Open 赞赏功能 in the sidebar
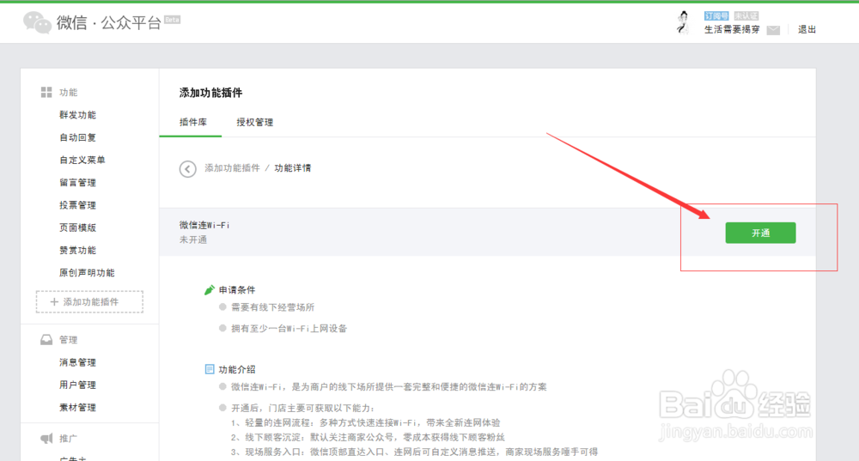The height and width of the screenshot is (461, 859). click(78, 250)
